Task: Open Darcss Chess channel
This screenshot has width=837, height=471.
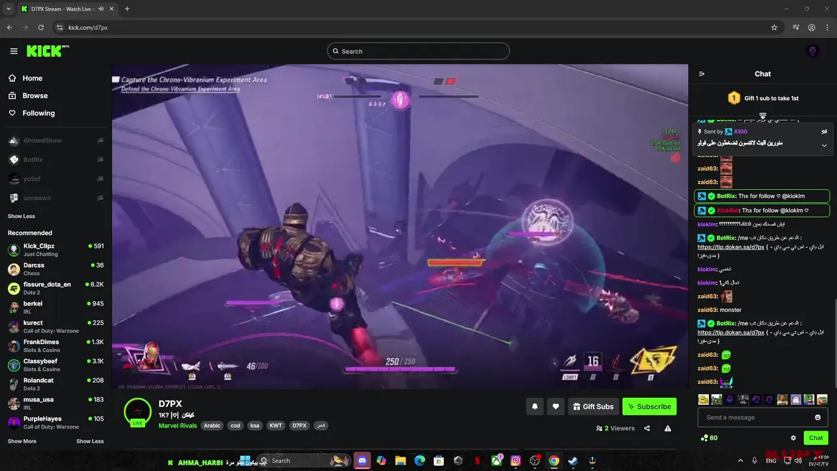Action: pyautogui.click(x=56, y=269)
